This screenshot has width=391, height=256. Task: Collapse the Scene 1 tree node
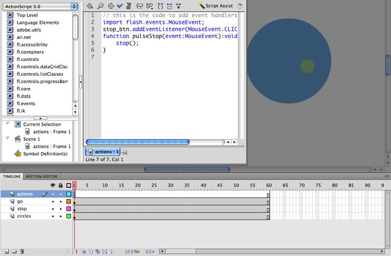coord(7,139)
